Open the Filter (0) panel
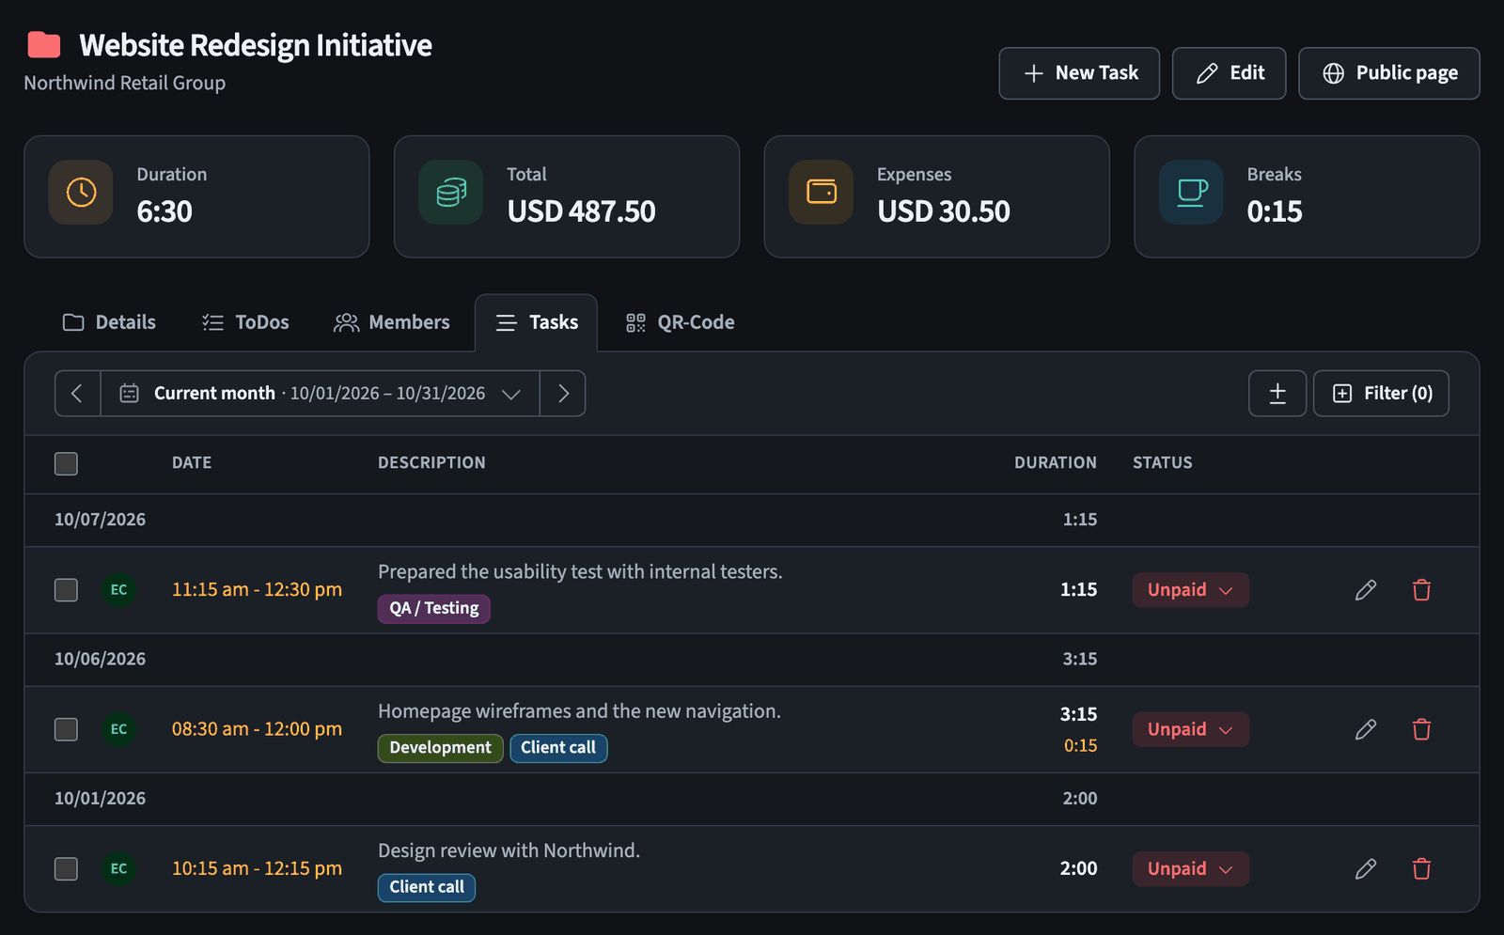The height and width of the screenshot is (935, 1504). [1381, 393]
